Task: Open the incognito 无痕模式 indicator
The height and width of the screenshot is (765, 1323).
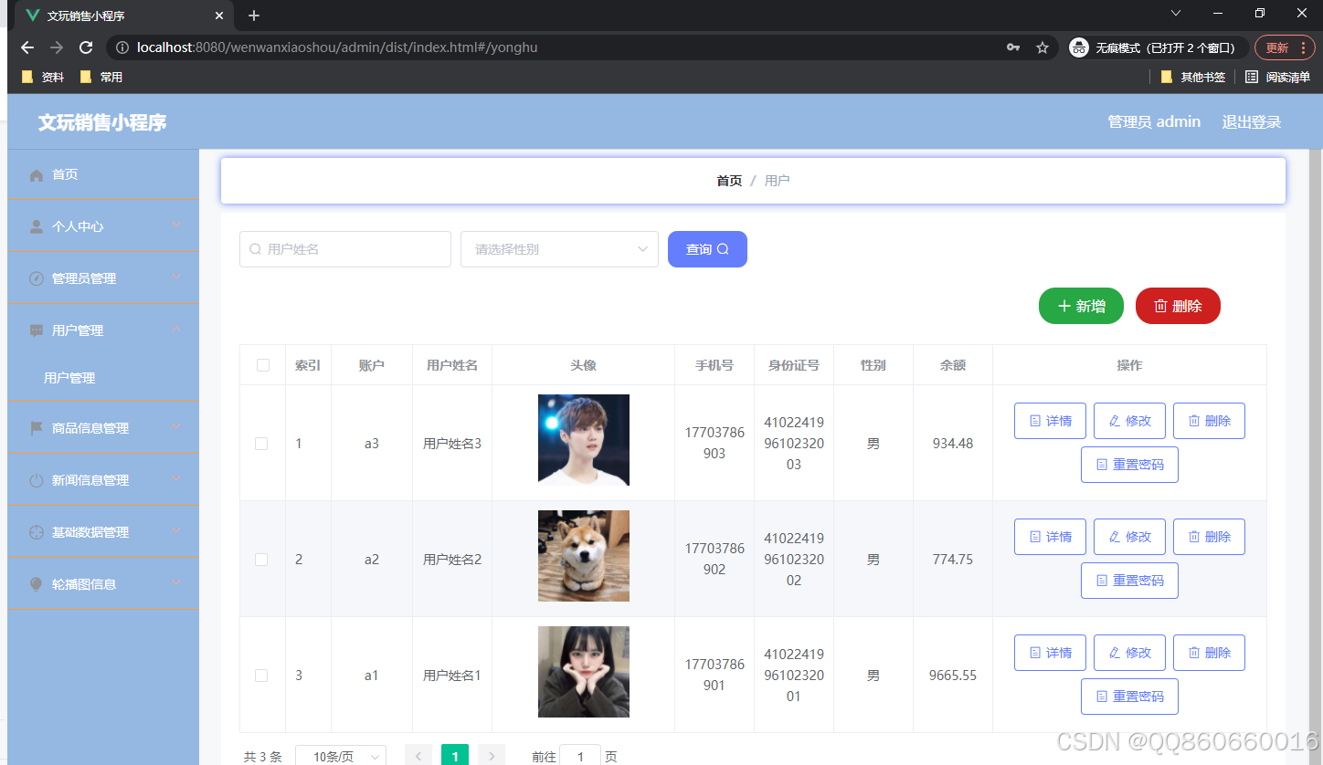Action: [x=1156, y=47]
